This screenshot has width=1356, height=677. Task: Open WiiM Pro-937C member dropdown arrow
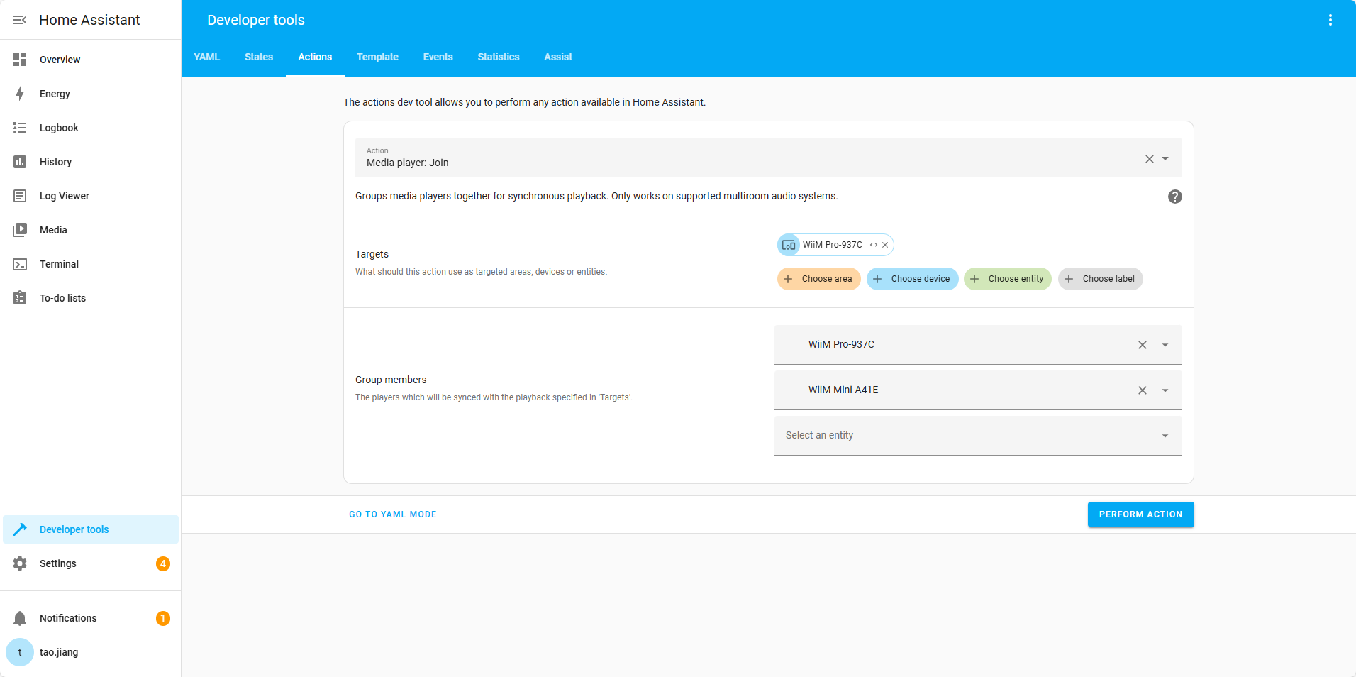[x=1165, y=345]
